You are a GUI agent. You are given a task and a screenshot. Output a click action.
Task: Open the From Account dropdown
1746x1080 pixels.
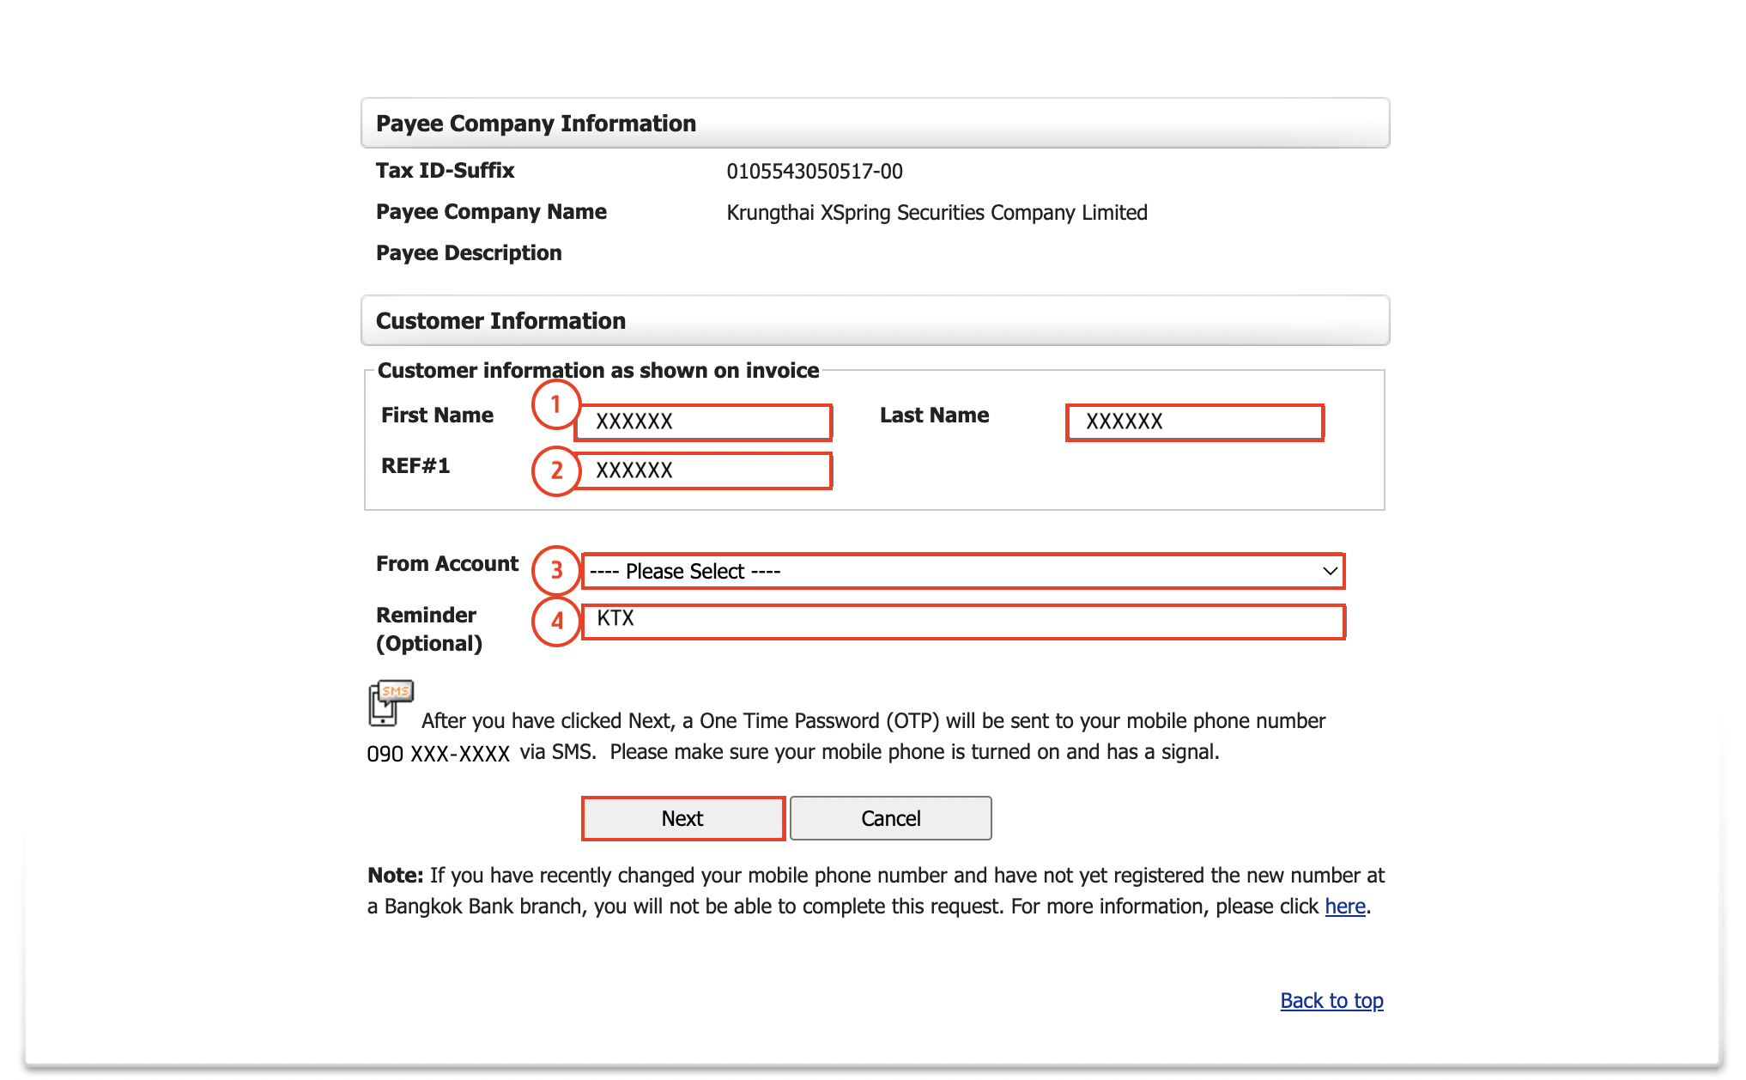[x=961, y=572]
